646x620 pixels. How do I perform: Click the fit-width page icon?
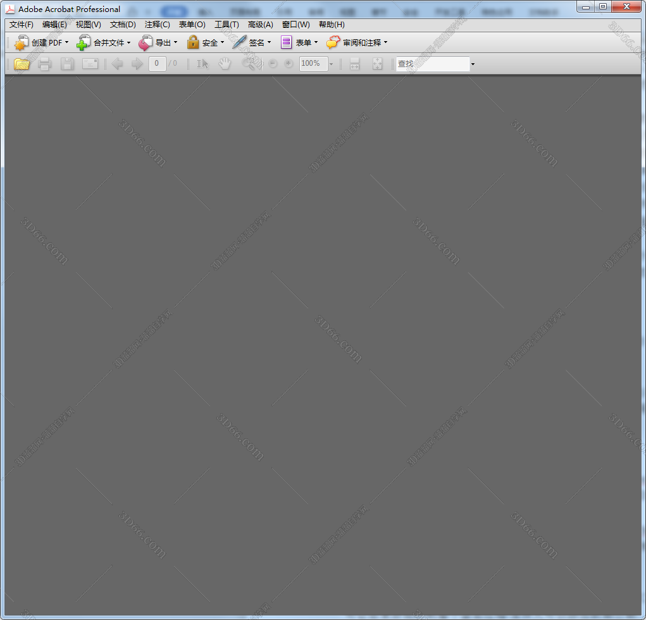click(x=354, y=63)
